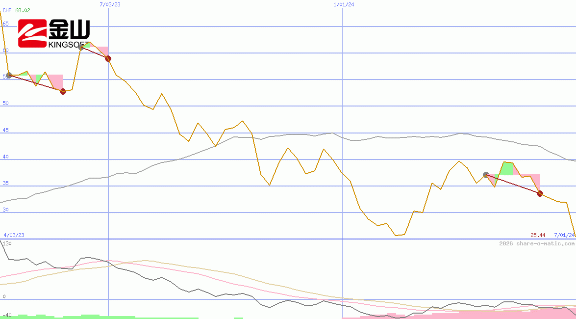Click red end marker of first downtrend line

(x=63, y=91)
